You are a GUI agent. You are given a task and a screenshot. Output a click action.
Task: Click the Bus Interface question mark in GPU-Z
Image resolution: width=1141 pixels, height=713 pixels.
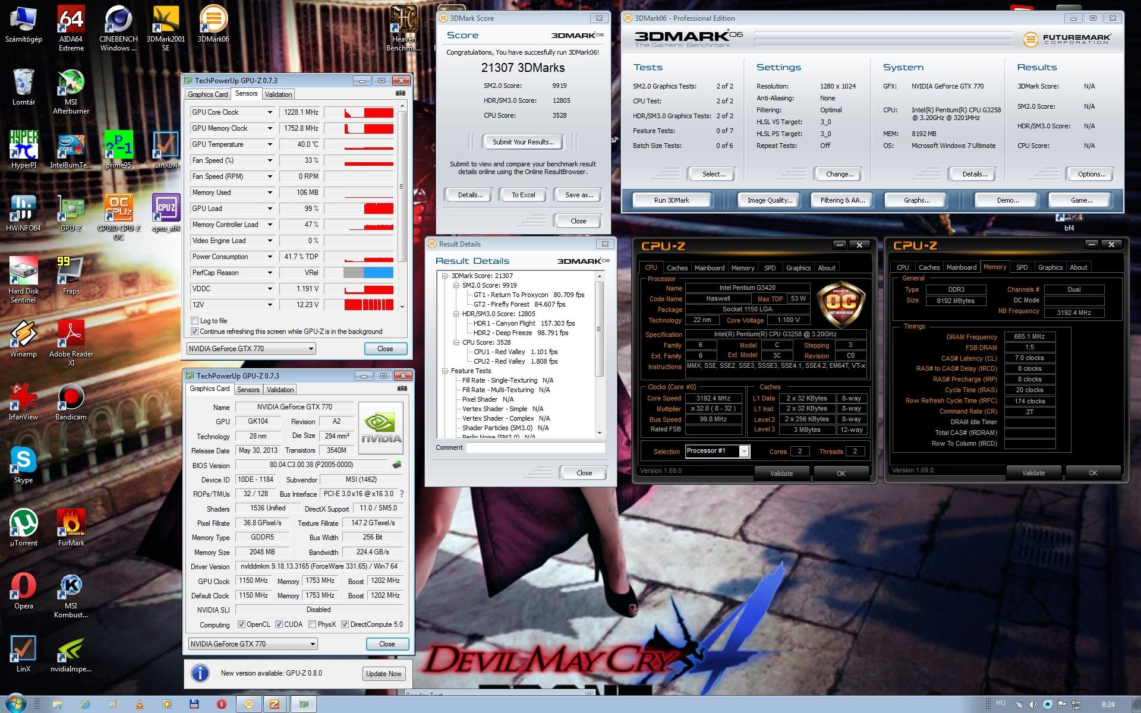pos(402,494)
